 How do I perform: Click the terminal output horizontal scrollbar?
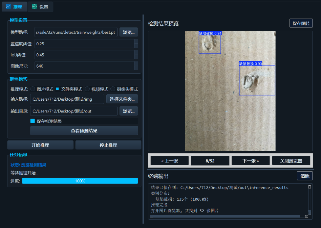tap(227, 216)
